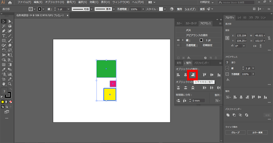Select the Magic Wand tool
The width and height of the screenshot is (273, 143).
(x=4, y=26)
